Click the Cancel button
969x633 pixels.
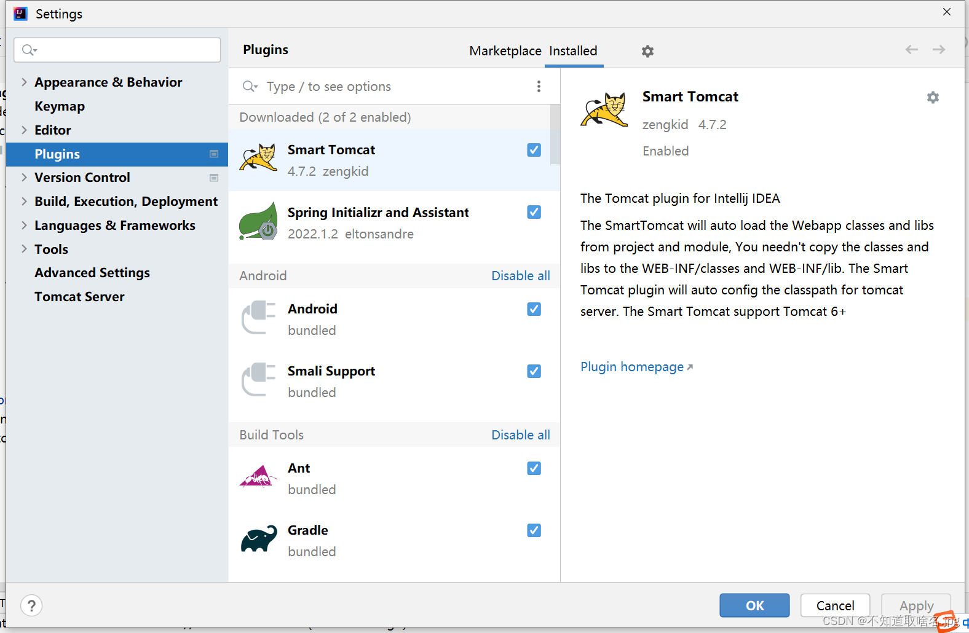tap(835, 605)
